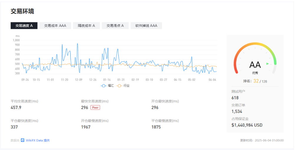Click the WikiFX Data logo icon
295x150 pixels.
[x=22, y=141]
